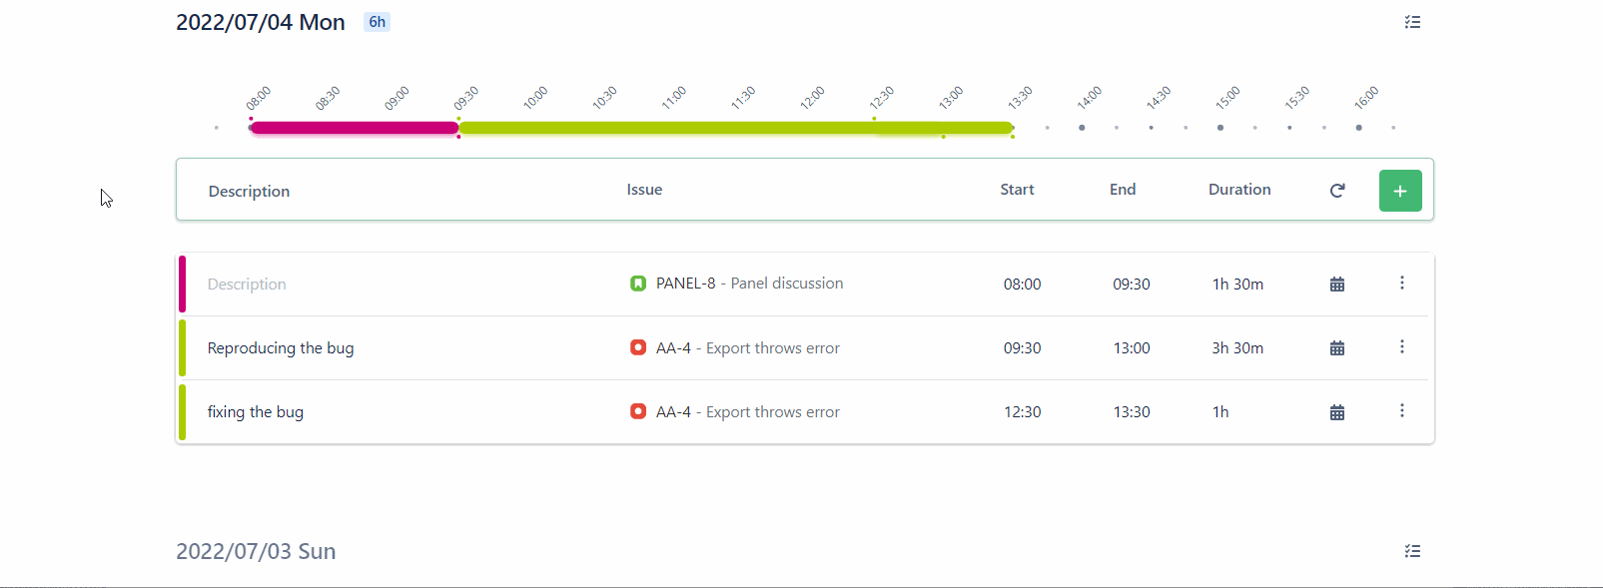Click the green plus add-entry button
This screenshot has height=588, width=1603.
click(x=1400, y=191)
